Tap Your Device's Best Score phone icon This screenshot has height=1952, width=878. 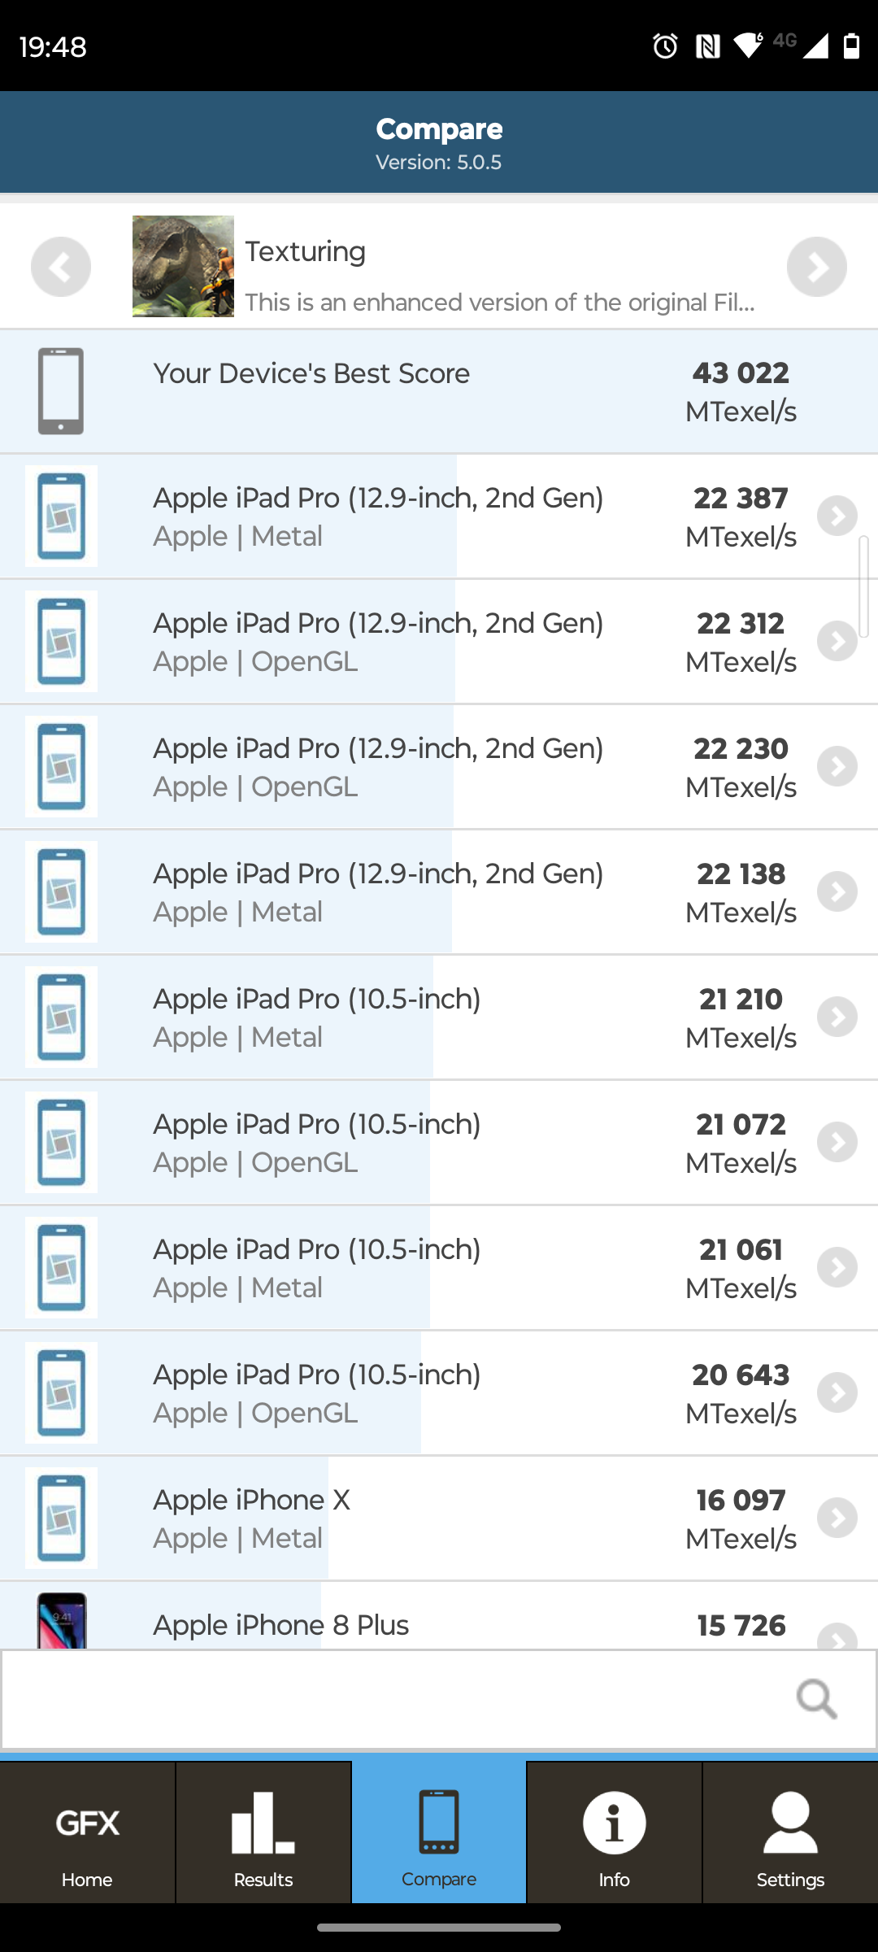(61, 391)
